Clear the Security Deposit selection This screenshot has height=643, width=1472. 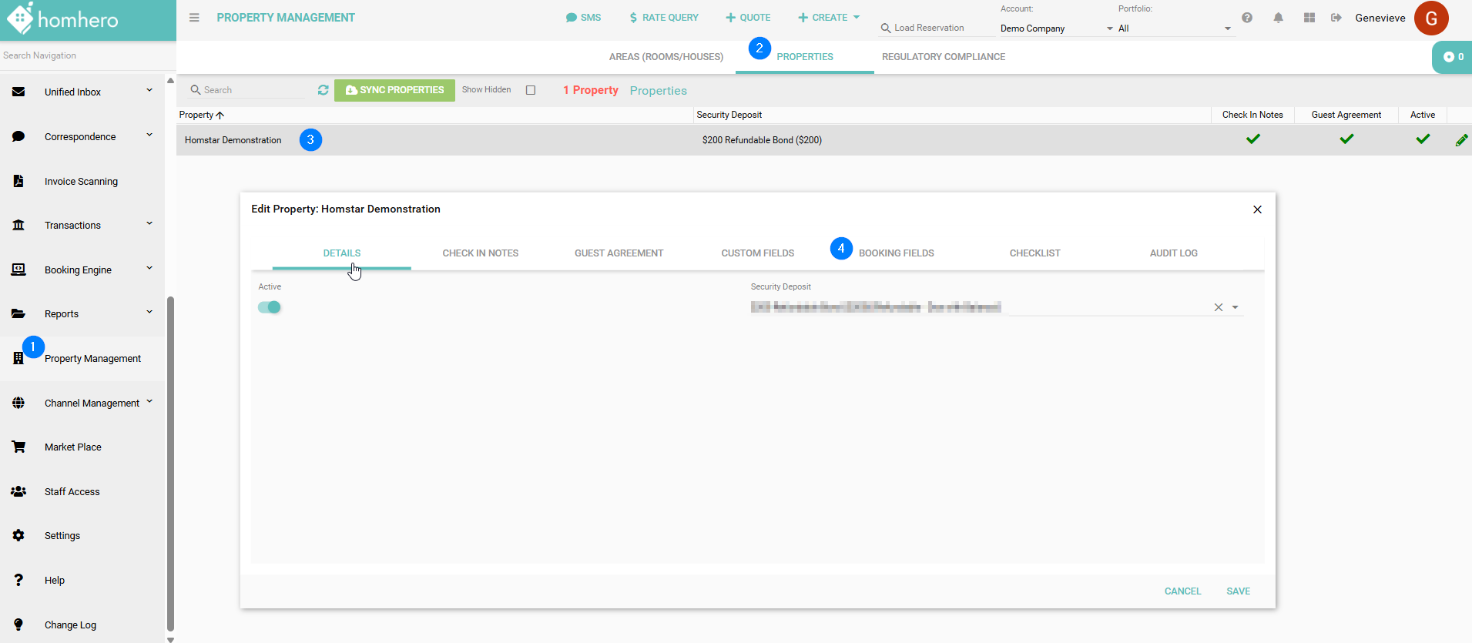(1219, 307)
